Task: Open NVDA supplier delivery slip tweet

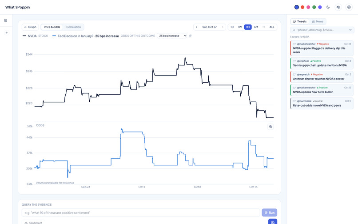Action: [322, 48]
